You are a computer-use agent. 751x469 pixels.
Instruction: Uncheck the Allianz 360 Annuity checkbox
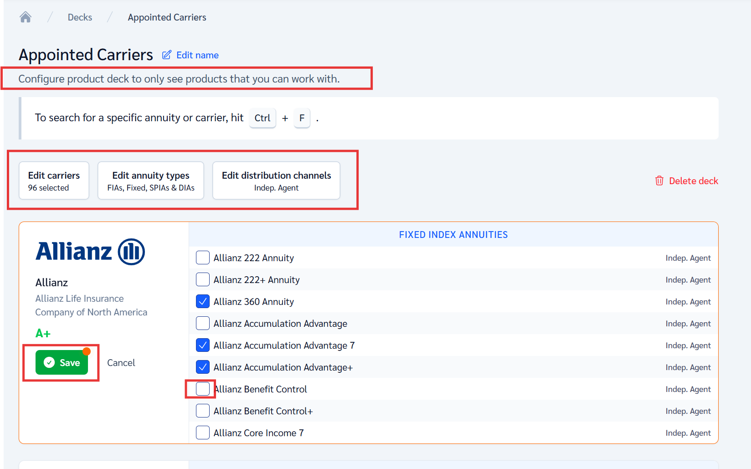tap(203, 301)
